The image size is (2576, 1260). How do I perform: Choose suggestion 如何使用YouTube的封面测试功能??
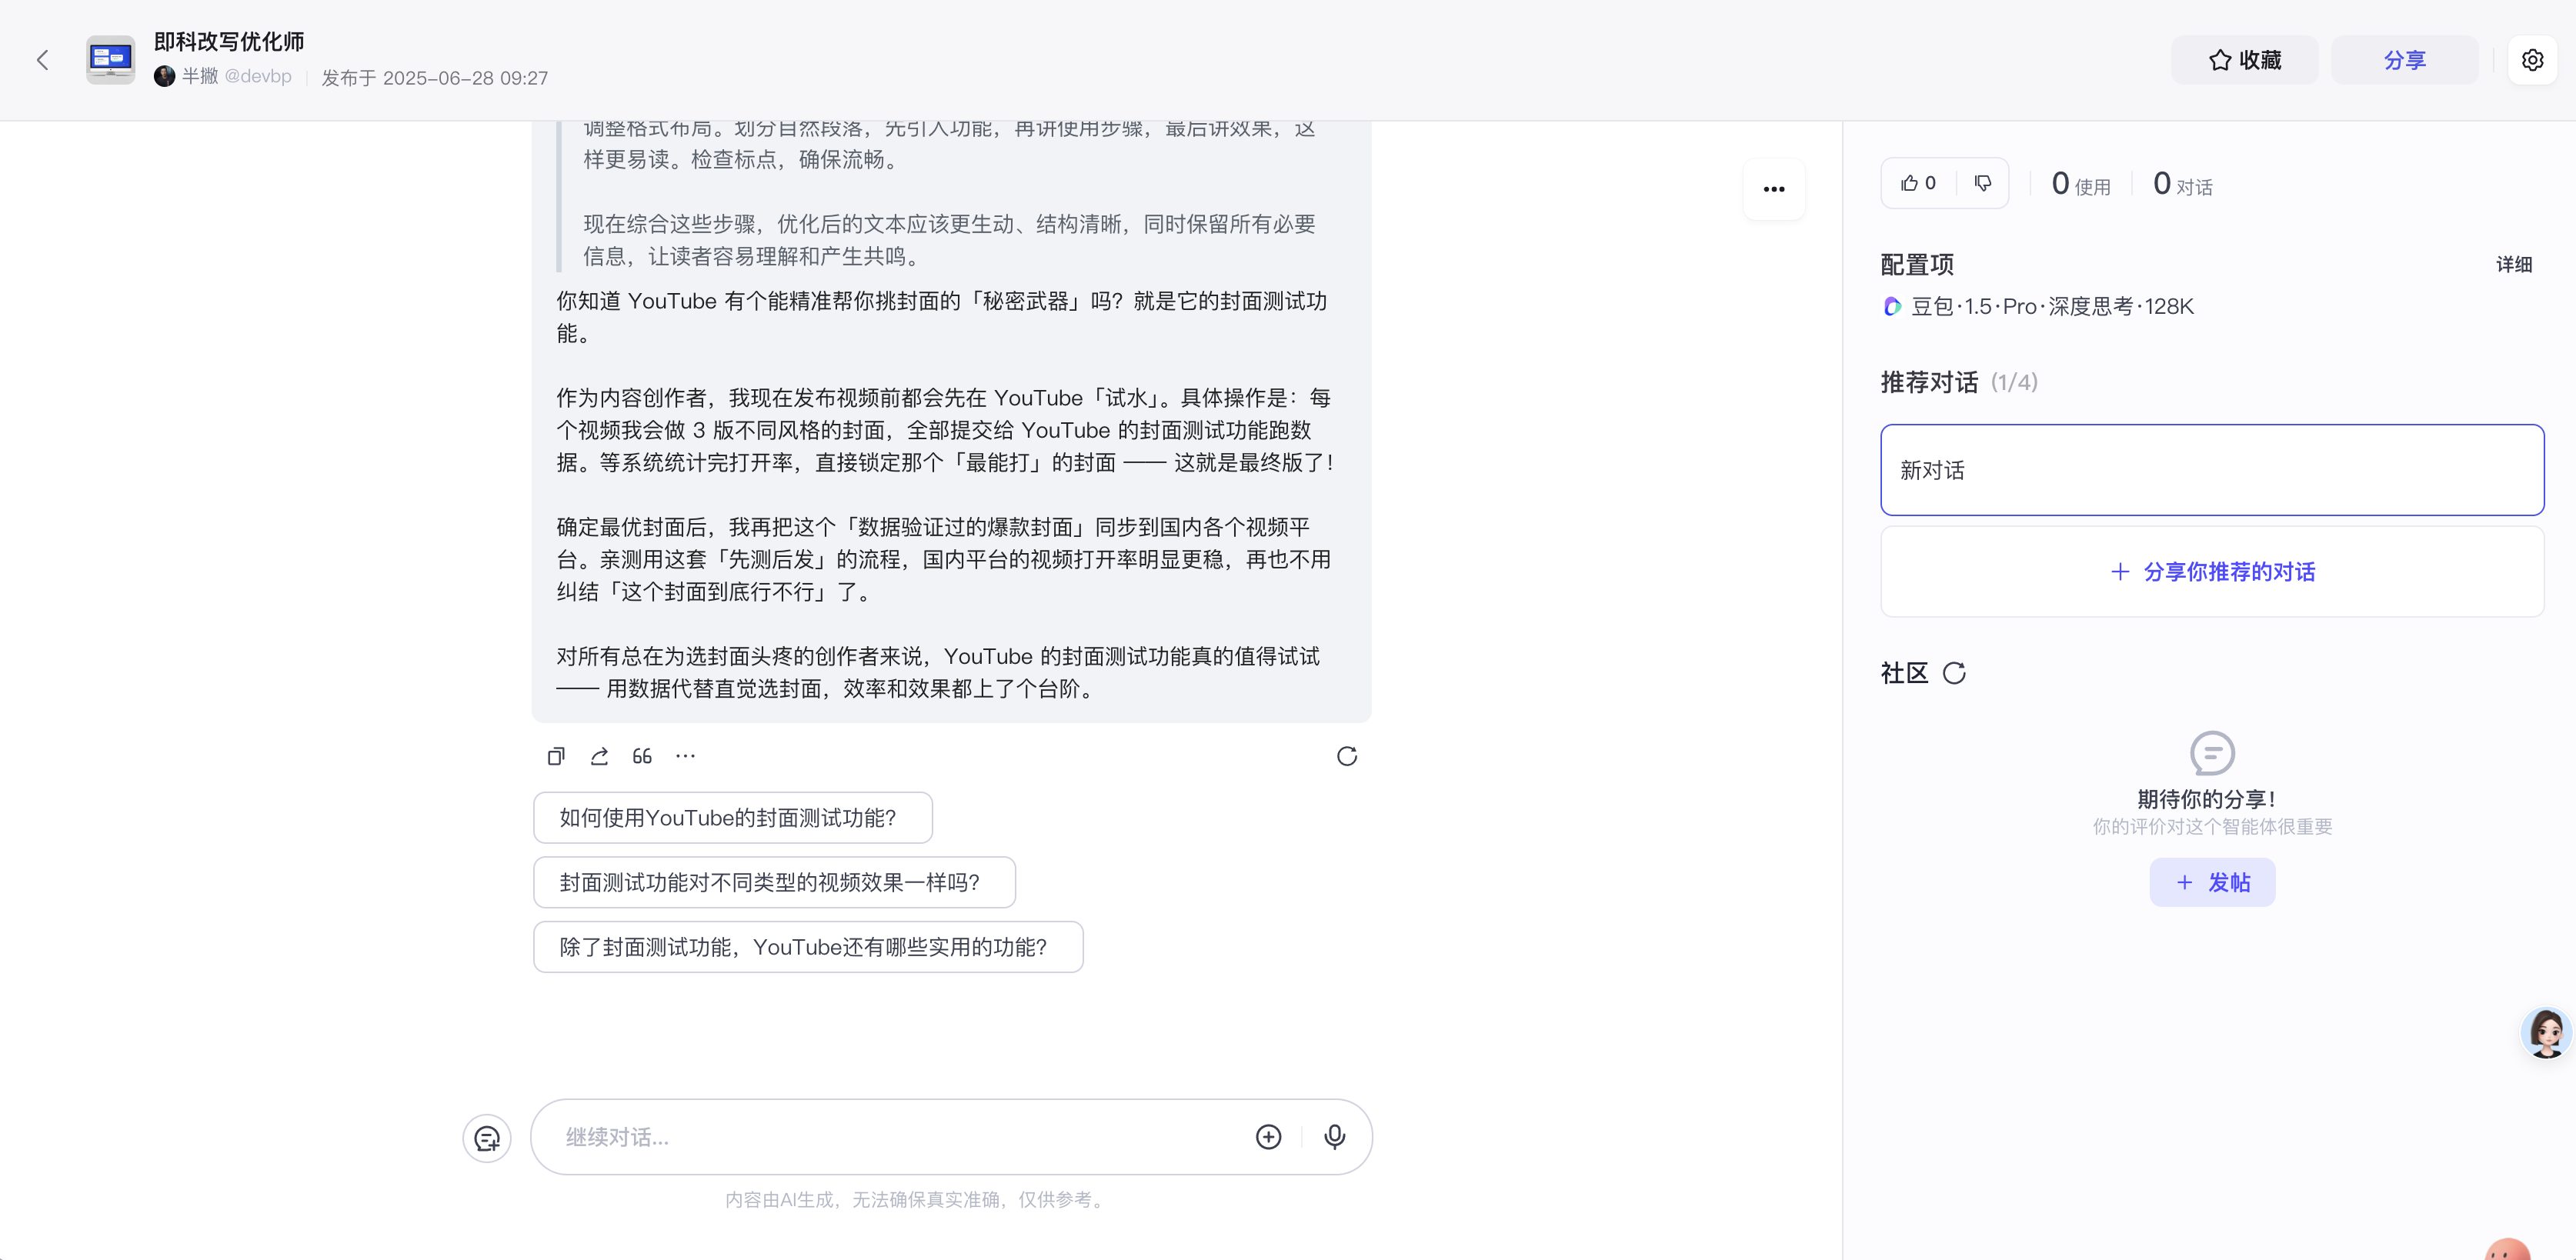coord(732,818)
